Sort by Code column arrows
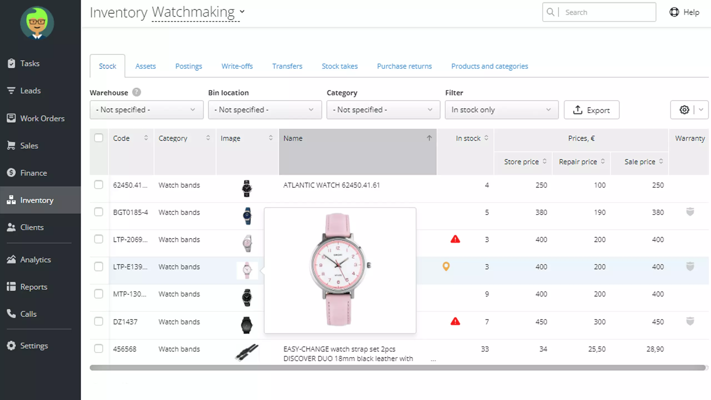The width and height of the screenshot is (711, 400). (146, 138)
